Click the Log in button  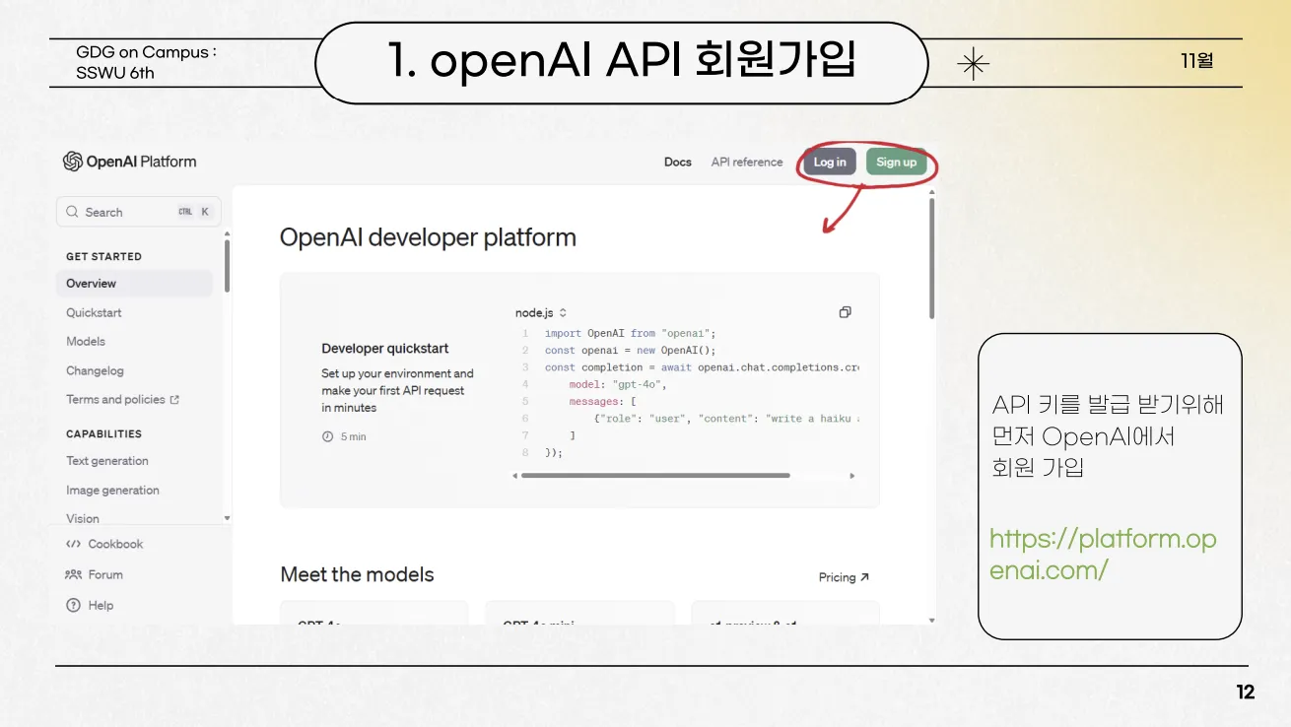[x=830, y=163]
